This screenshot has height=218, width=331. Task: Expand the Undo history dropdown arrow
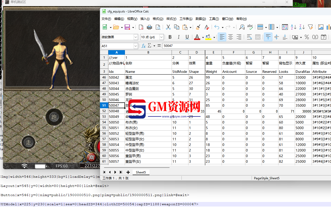point(223,28)
